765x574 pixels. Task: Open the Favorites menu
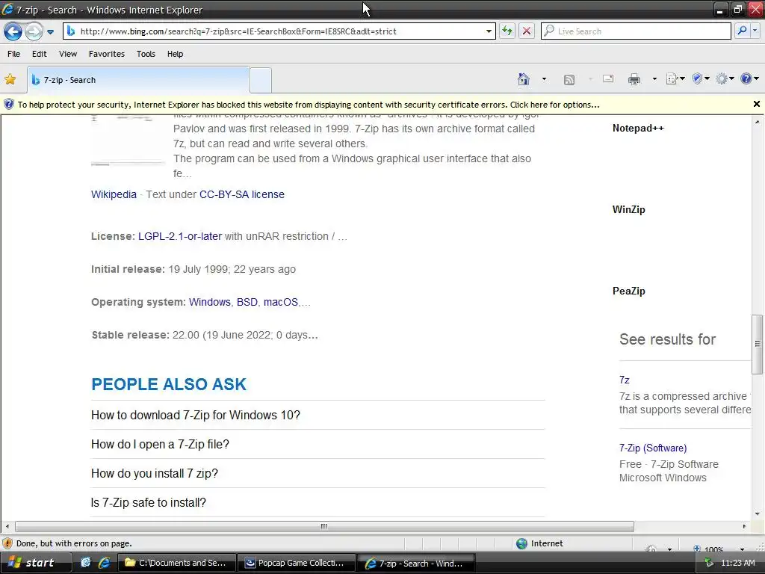pyautogui.click(x=106, y=54)
